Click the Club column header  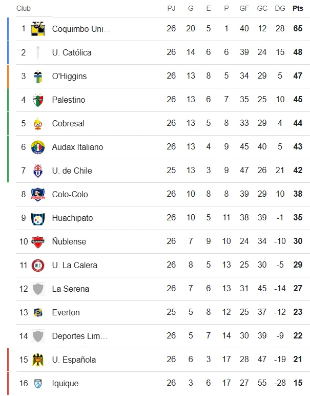[x=24, y=8]
